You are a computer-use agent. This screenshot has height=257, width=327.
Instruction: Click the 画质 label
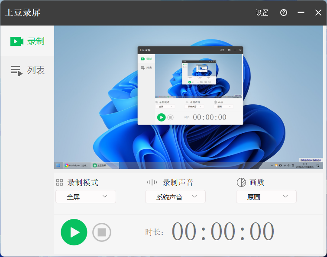(x=257, y=183)
